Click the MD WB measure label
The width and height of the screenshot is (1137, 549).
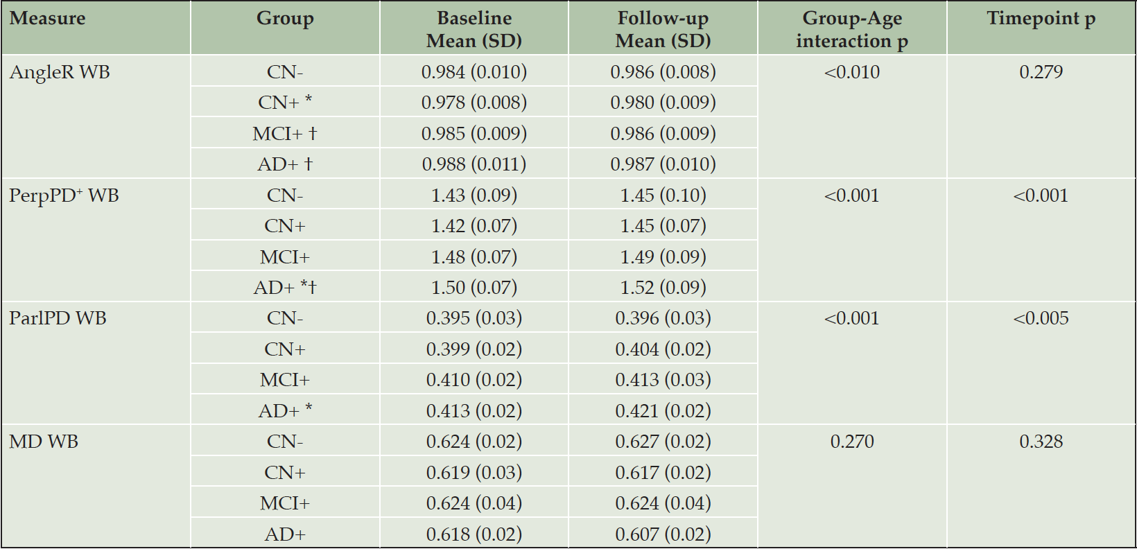tap(44, 442)
